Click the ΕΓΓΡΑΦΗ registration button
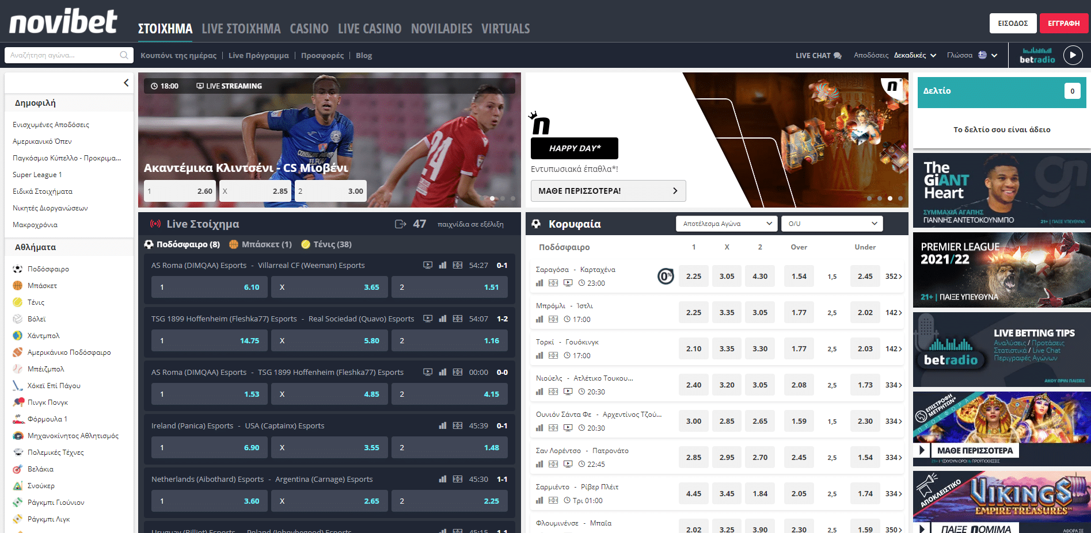 (1063, 24)
